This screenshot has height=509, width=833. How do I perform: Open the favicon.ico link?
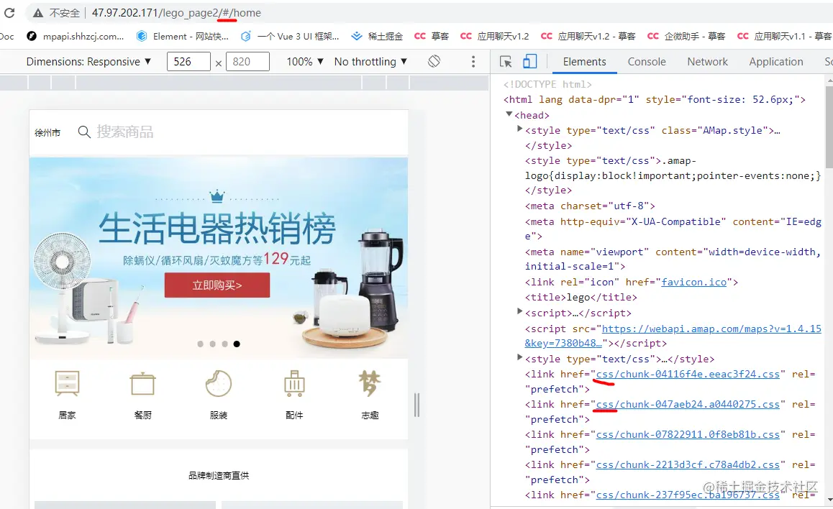694,283
